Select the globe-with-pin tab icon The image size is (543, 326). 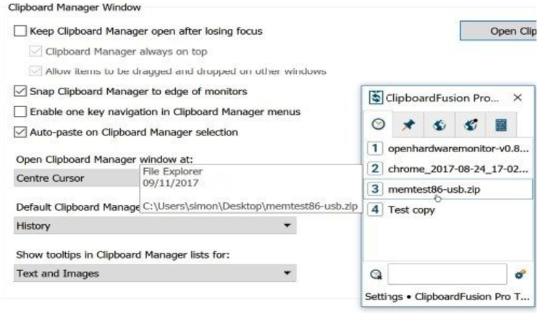pyautogui.click(x=470, y=124)
